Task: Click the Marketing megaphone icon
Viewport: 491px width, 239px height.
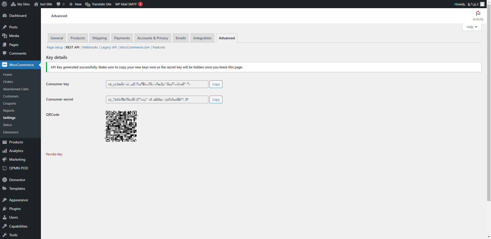Action: 5,159
